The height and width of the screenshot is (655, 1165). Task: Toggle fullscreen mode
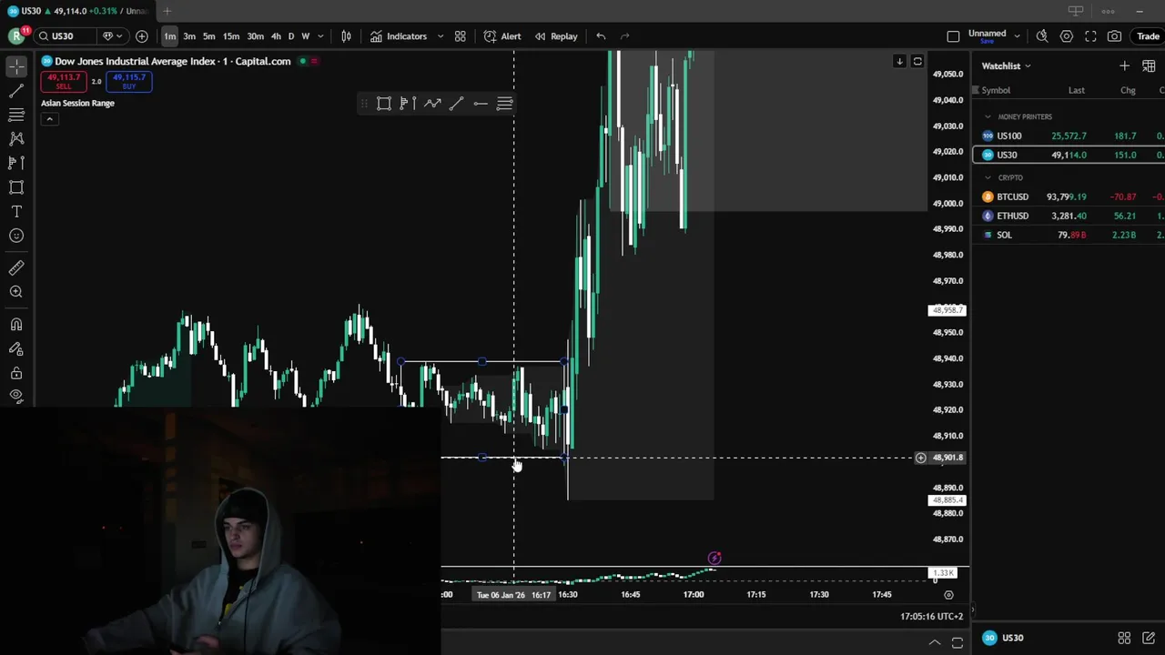[x=1090, y=36]
